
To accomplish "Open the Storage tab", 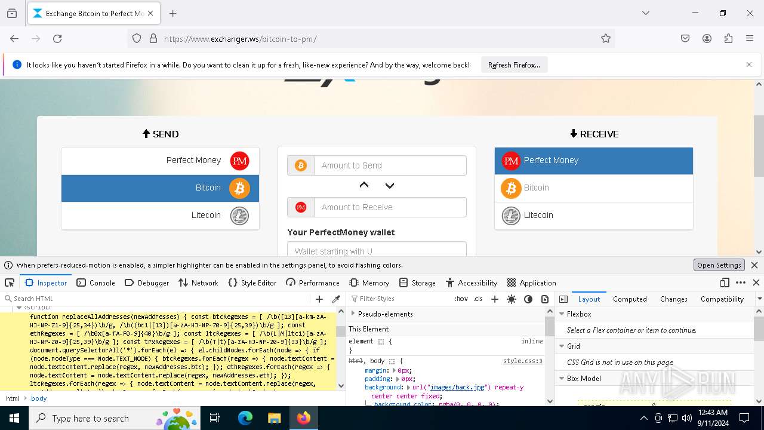I will [417, 282].
